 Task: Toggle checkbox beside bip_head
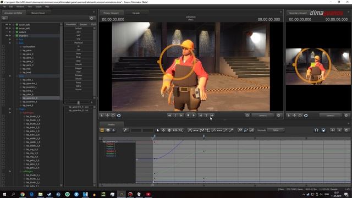click(x=3, y=72)
